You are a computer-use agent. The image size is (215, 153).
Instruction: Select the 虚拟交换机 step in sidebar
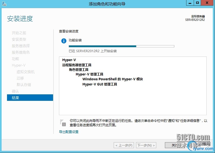[26, 72]
